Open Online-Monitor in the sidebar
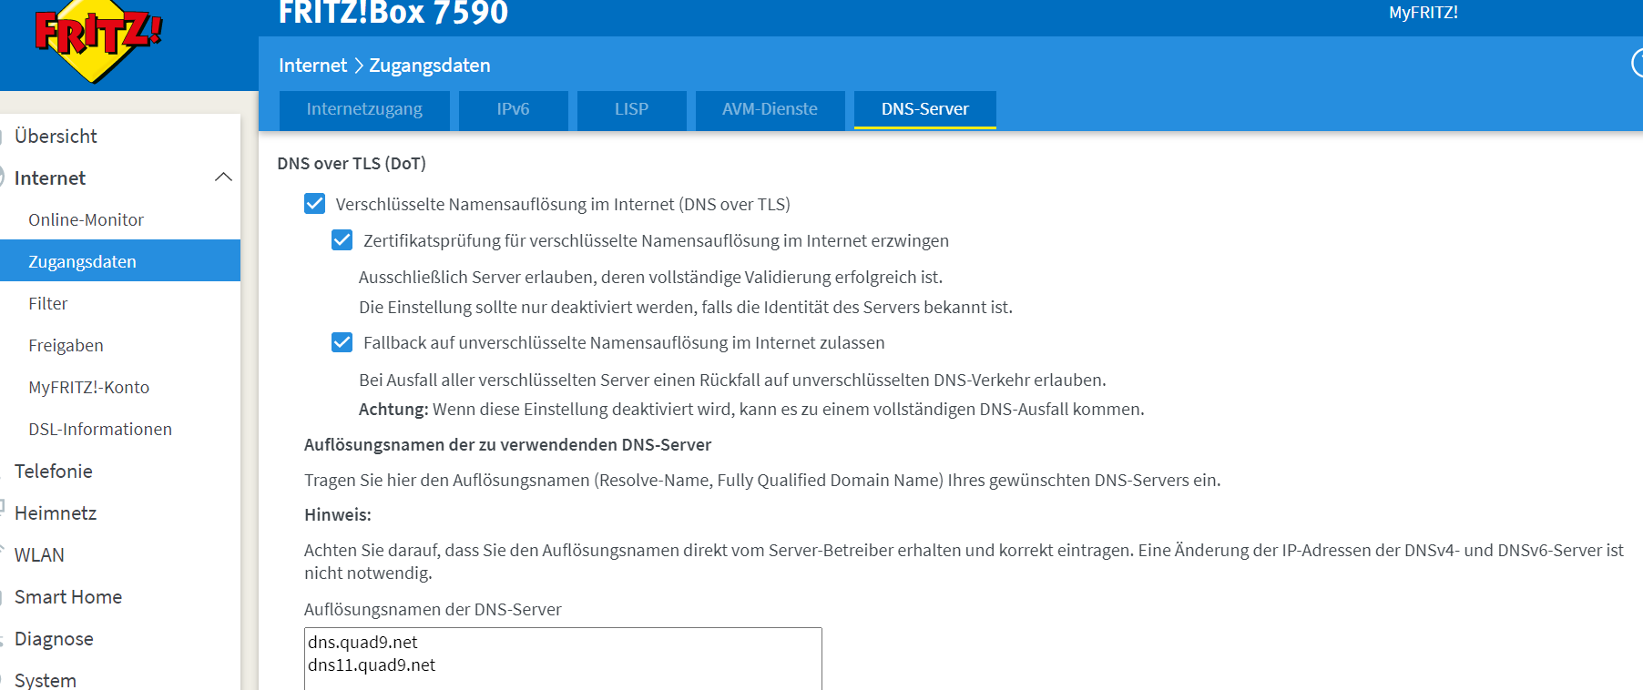This screenshot has width=1643, height=690. [x=86, y=219]
